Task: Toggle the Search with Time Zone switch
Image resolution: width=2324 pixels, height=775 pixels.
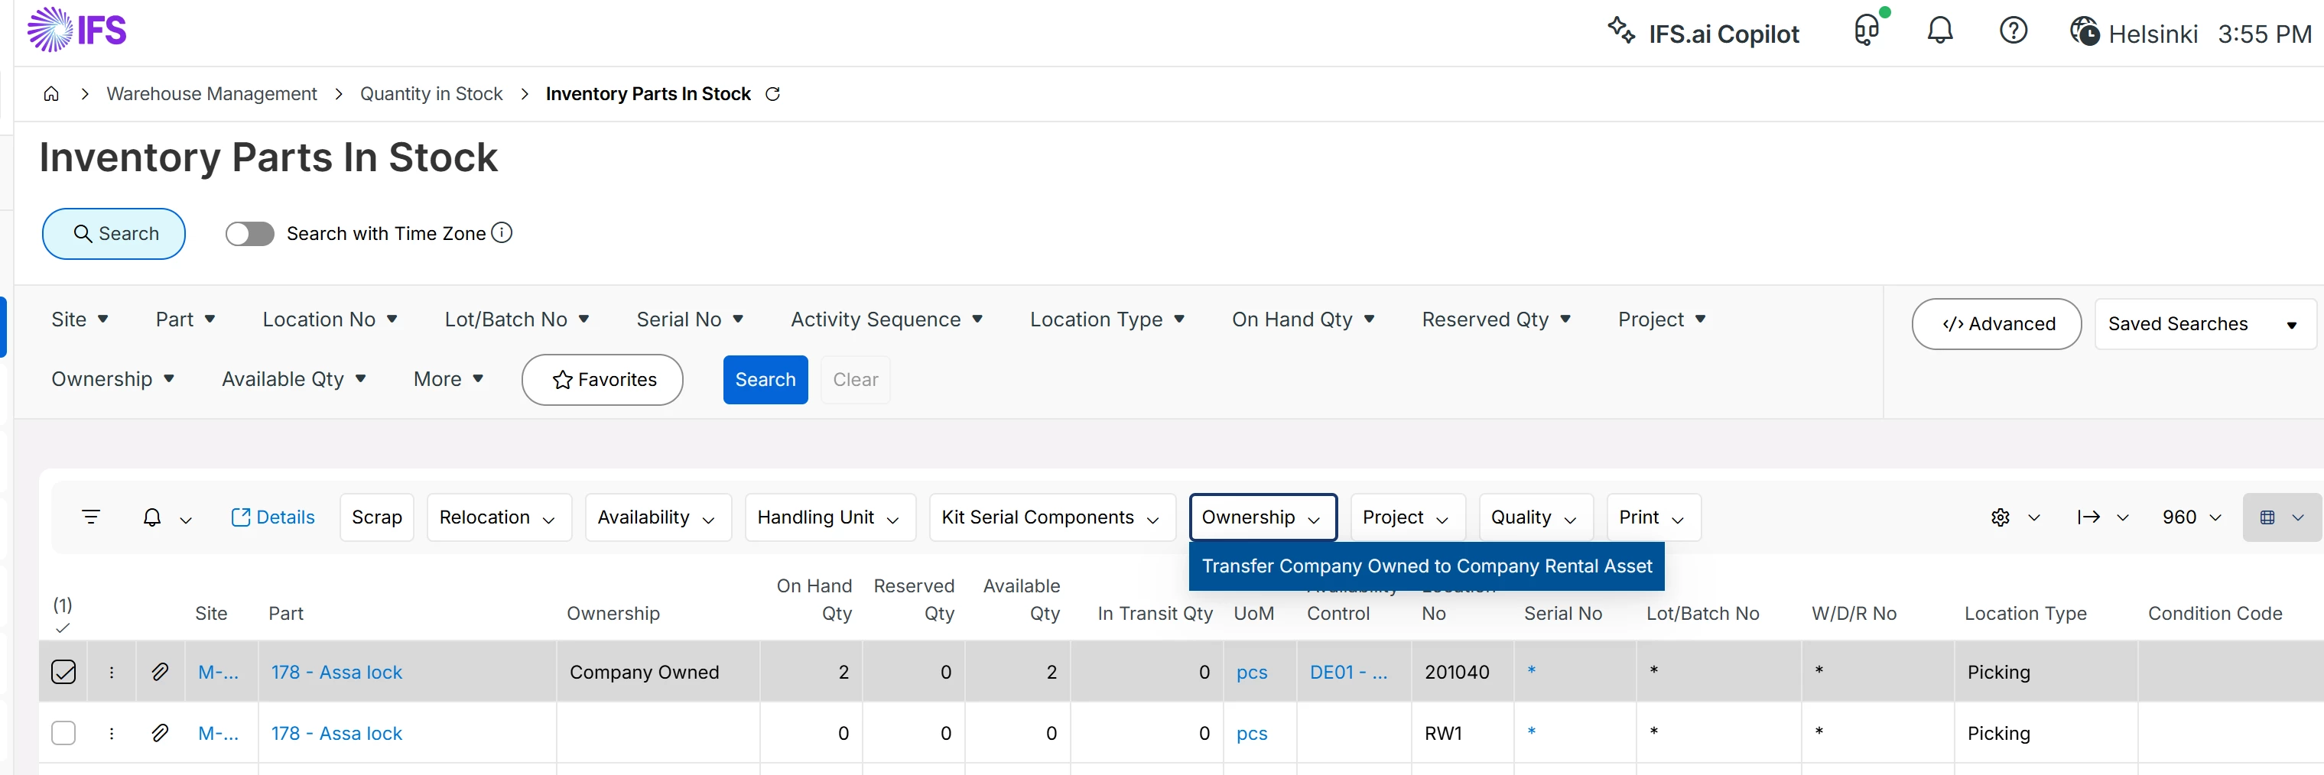Action: tap(250, 235)
